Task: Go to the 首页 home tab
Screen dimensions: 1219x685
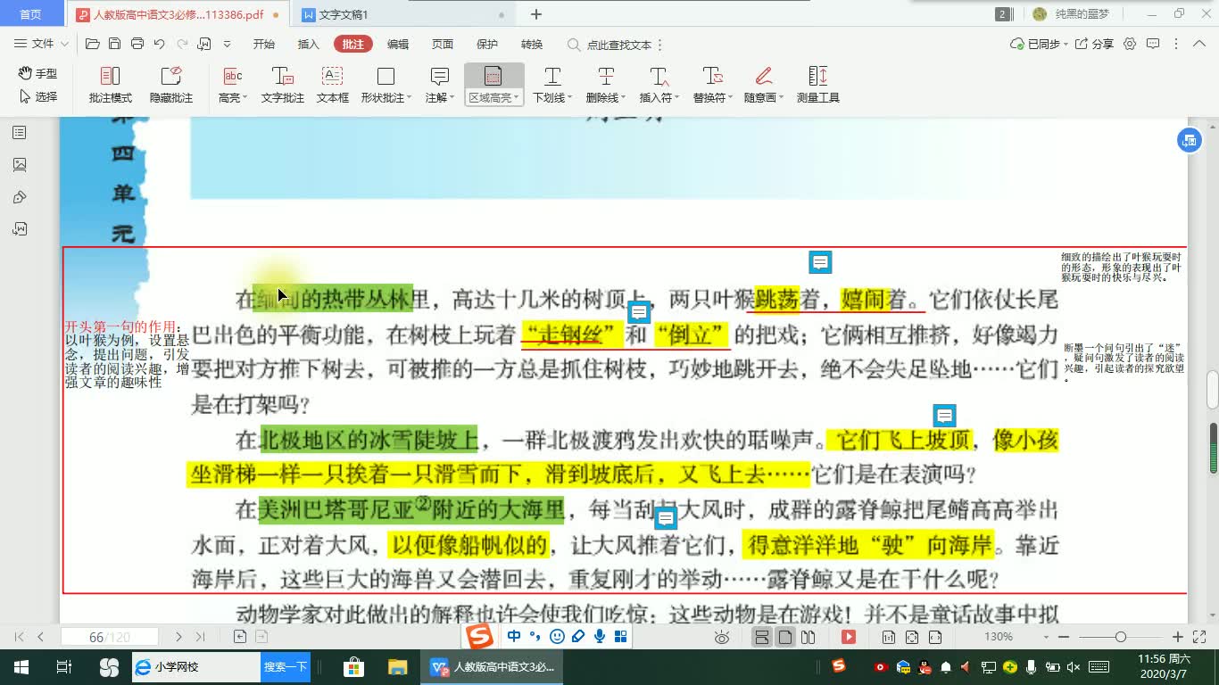Action: pos(30,14)
